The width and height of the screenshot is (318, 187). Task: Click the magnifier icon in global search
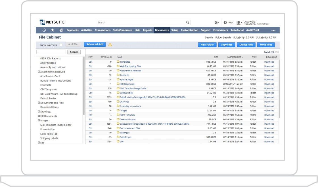[188, 23]
